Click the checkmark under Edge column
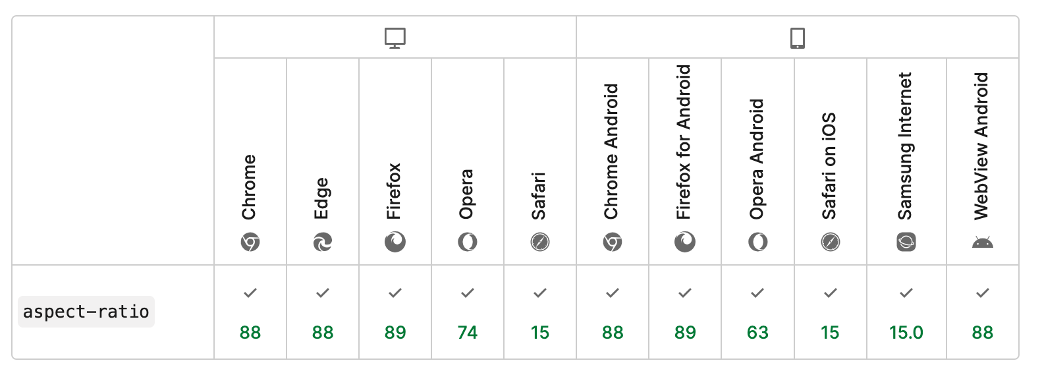Image resolution: width=1042 pixels, height=373 pixels. (323, 293)
